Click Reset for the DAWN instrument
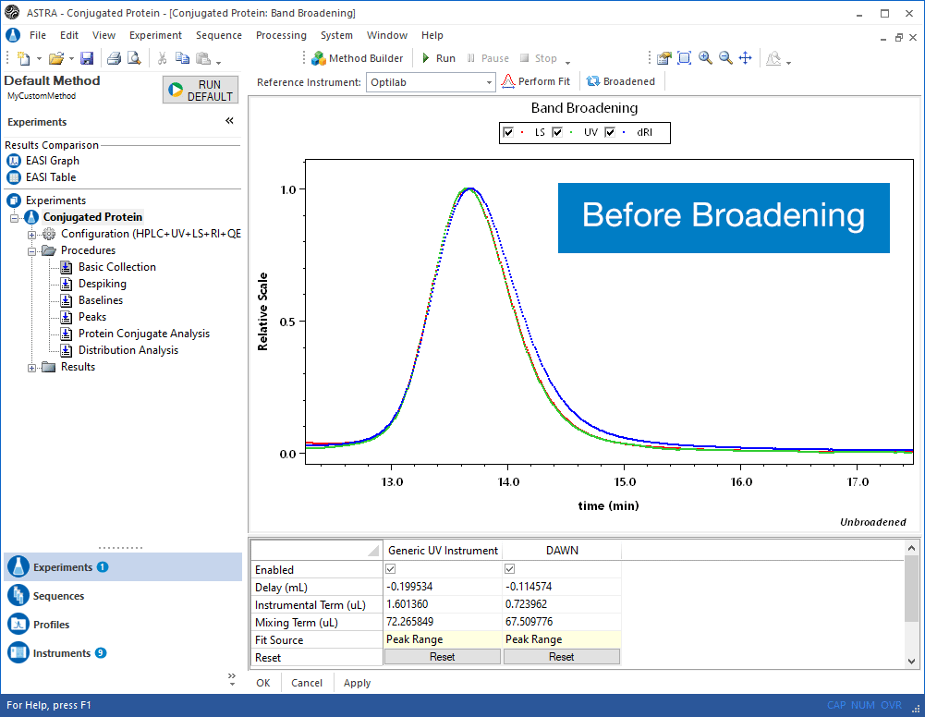Viewport: 925px width, 717px height. tap(561, 657)
